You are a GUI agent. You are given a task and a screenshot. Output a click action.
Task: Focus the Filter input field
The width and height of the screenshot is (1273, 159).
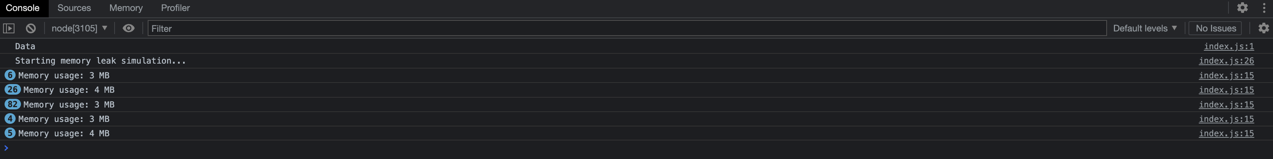tap(627, 28)
